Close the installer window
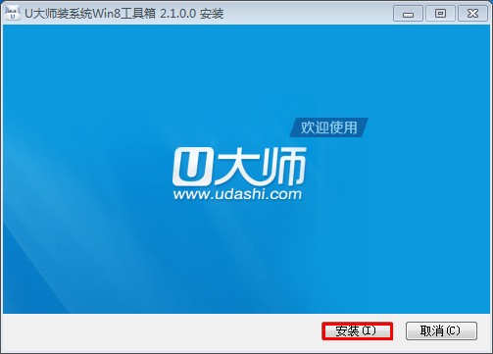Viewport: 493px width, 354px height. tap(472, 14)
